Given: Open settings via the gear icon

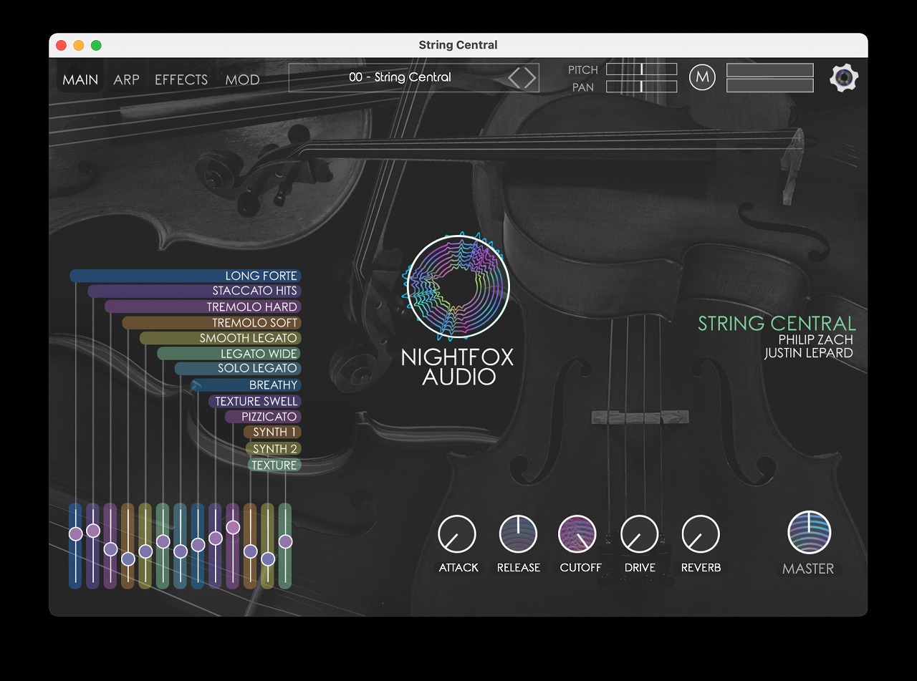Looking at the screenshot, I should pyautogui.click(x=844, y=78).
